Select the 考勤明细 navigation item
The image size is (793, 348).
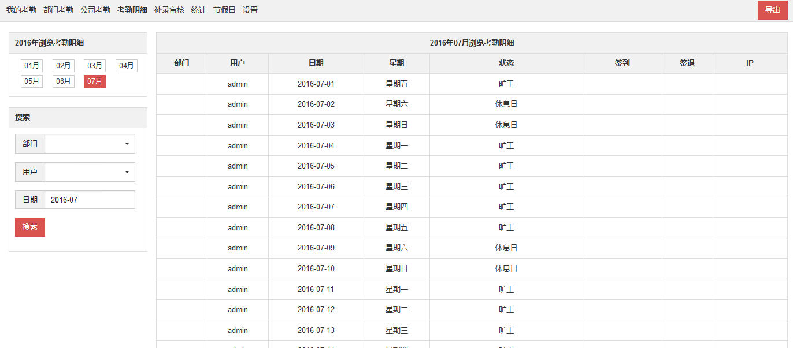[132, 10]
